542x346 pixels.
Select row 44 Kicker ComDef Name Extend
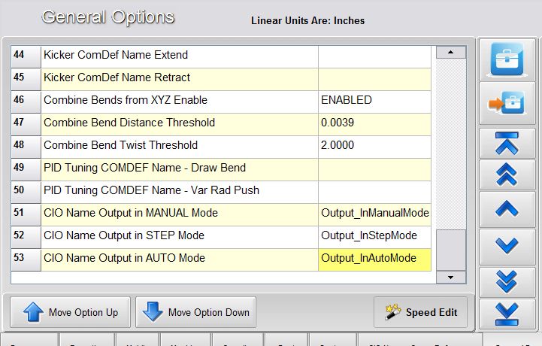tap(179, 55)
